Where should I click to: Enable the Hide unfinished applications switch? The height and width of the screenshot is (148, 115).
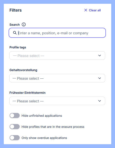tap(15, 115)
